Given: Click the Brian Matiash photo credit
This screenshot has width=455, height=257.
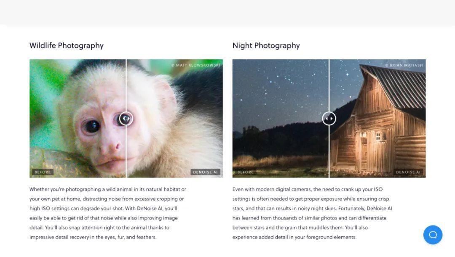Looking at the screenshot, I should pos(404,65).
